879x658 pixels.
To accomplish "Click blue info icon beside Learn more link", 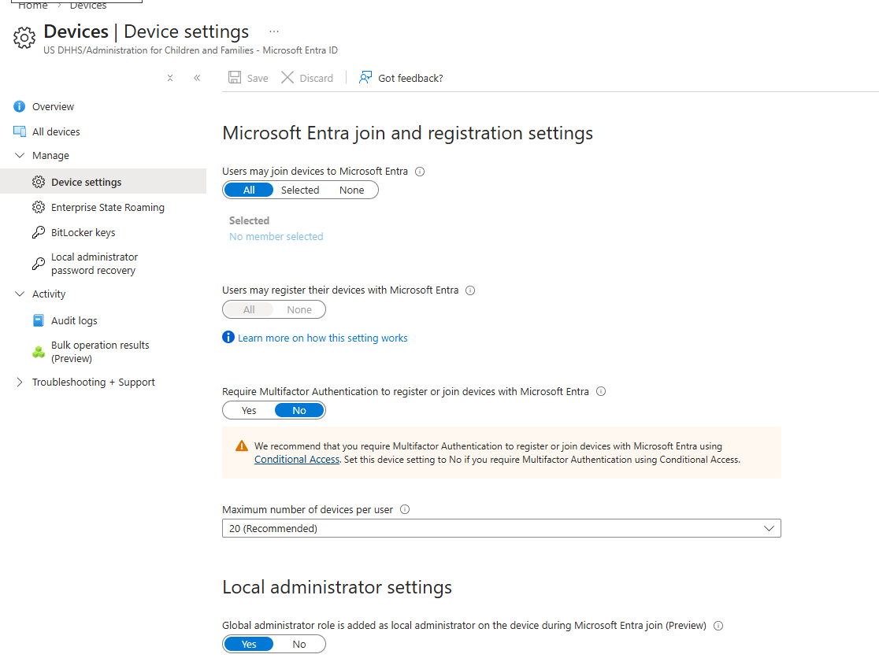I will [x=228, y=337].
